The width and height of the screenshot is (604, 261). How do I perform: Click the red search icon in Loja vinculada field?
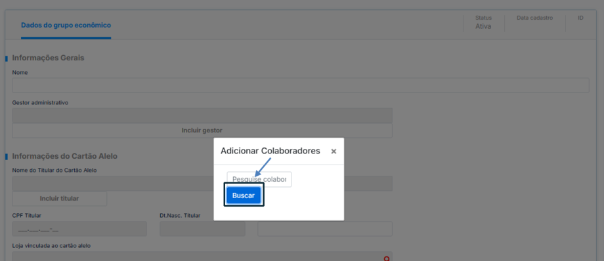(x=387, y=258)
